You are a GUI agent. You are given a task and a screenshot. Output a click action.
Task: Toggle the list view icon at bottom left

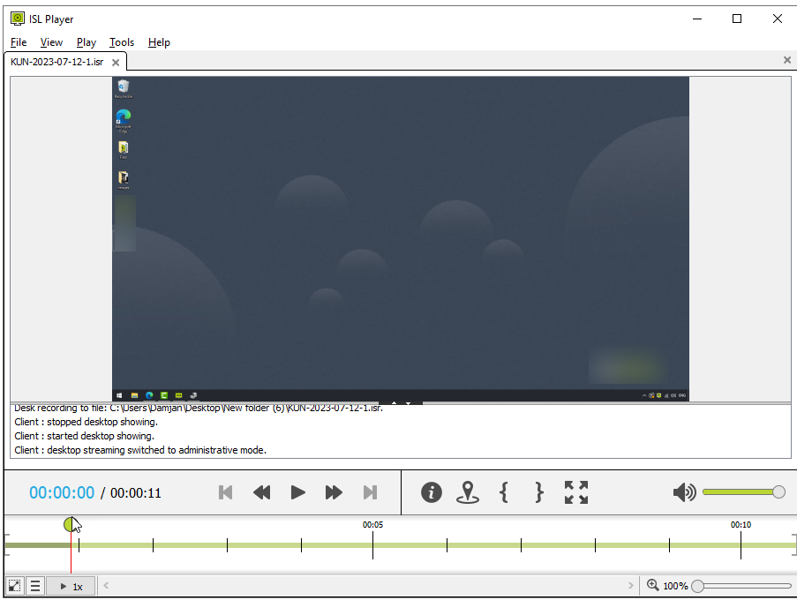tap(35, 586)
